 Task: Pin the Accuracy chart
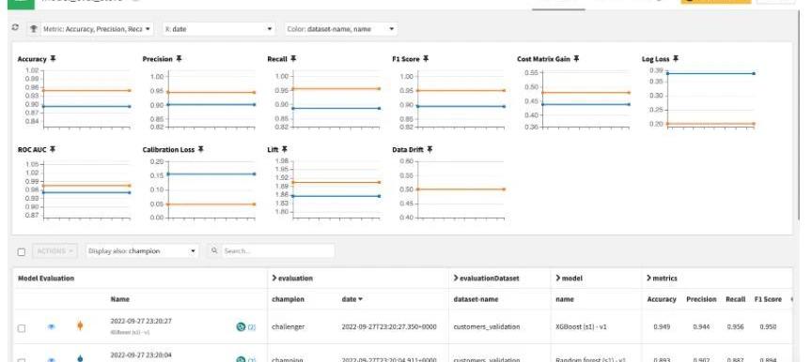pyautogui.click(x=53, y=59)
